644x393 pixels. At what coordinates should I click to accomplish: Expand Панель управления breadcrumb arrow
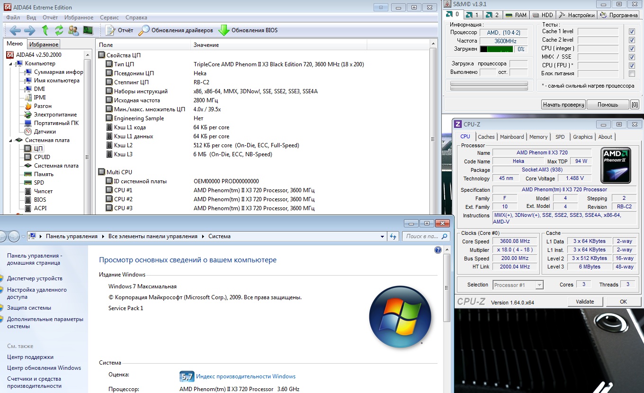pos(102,236)
